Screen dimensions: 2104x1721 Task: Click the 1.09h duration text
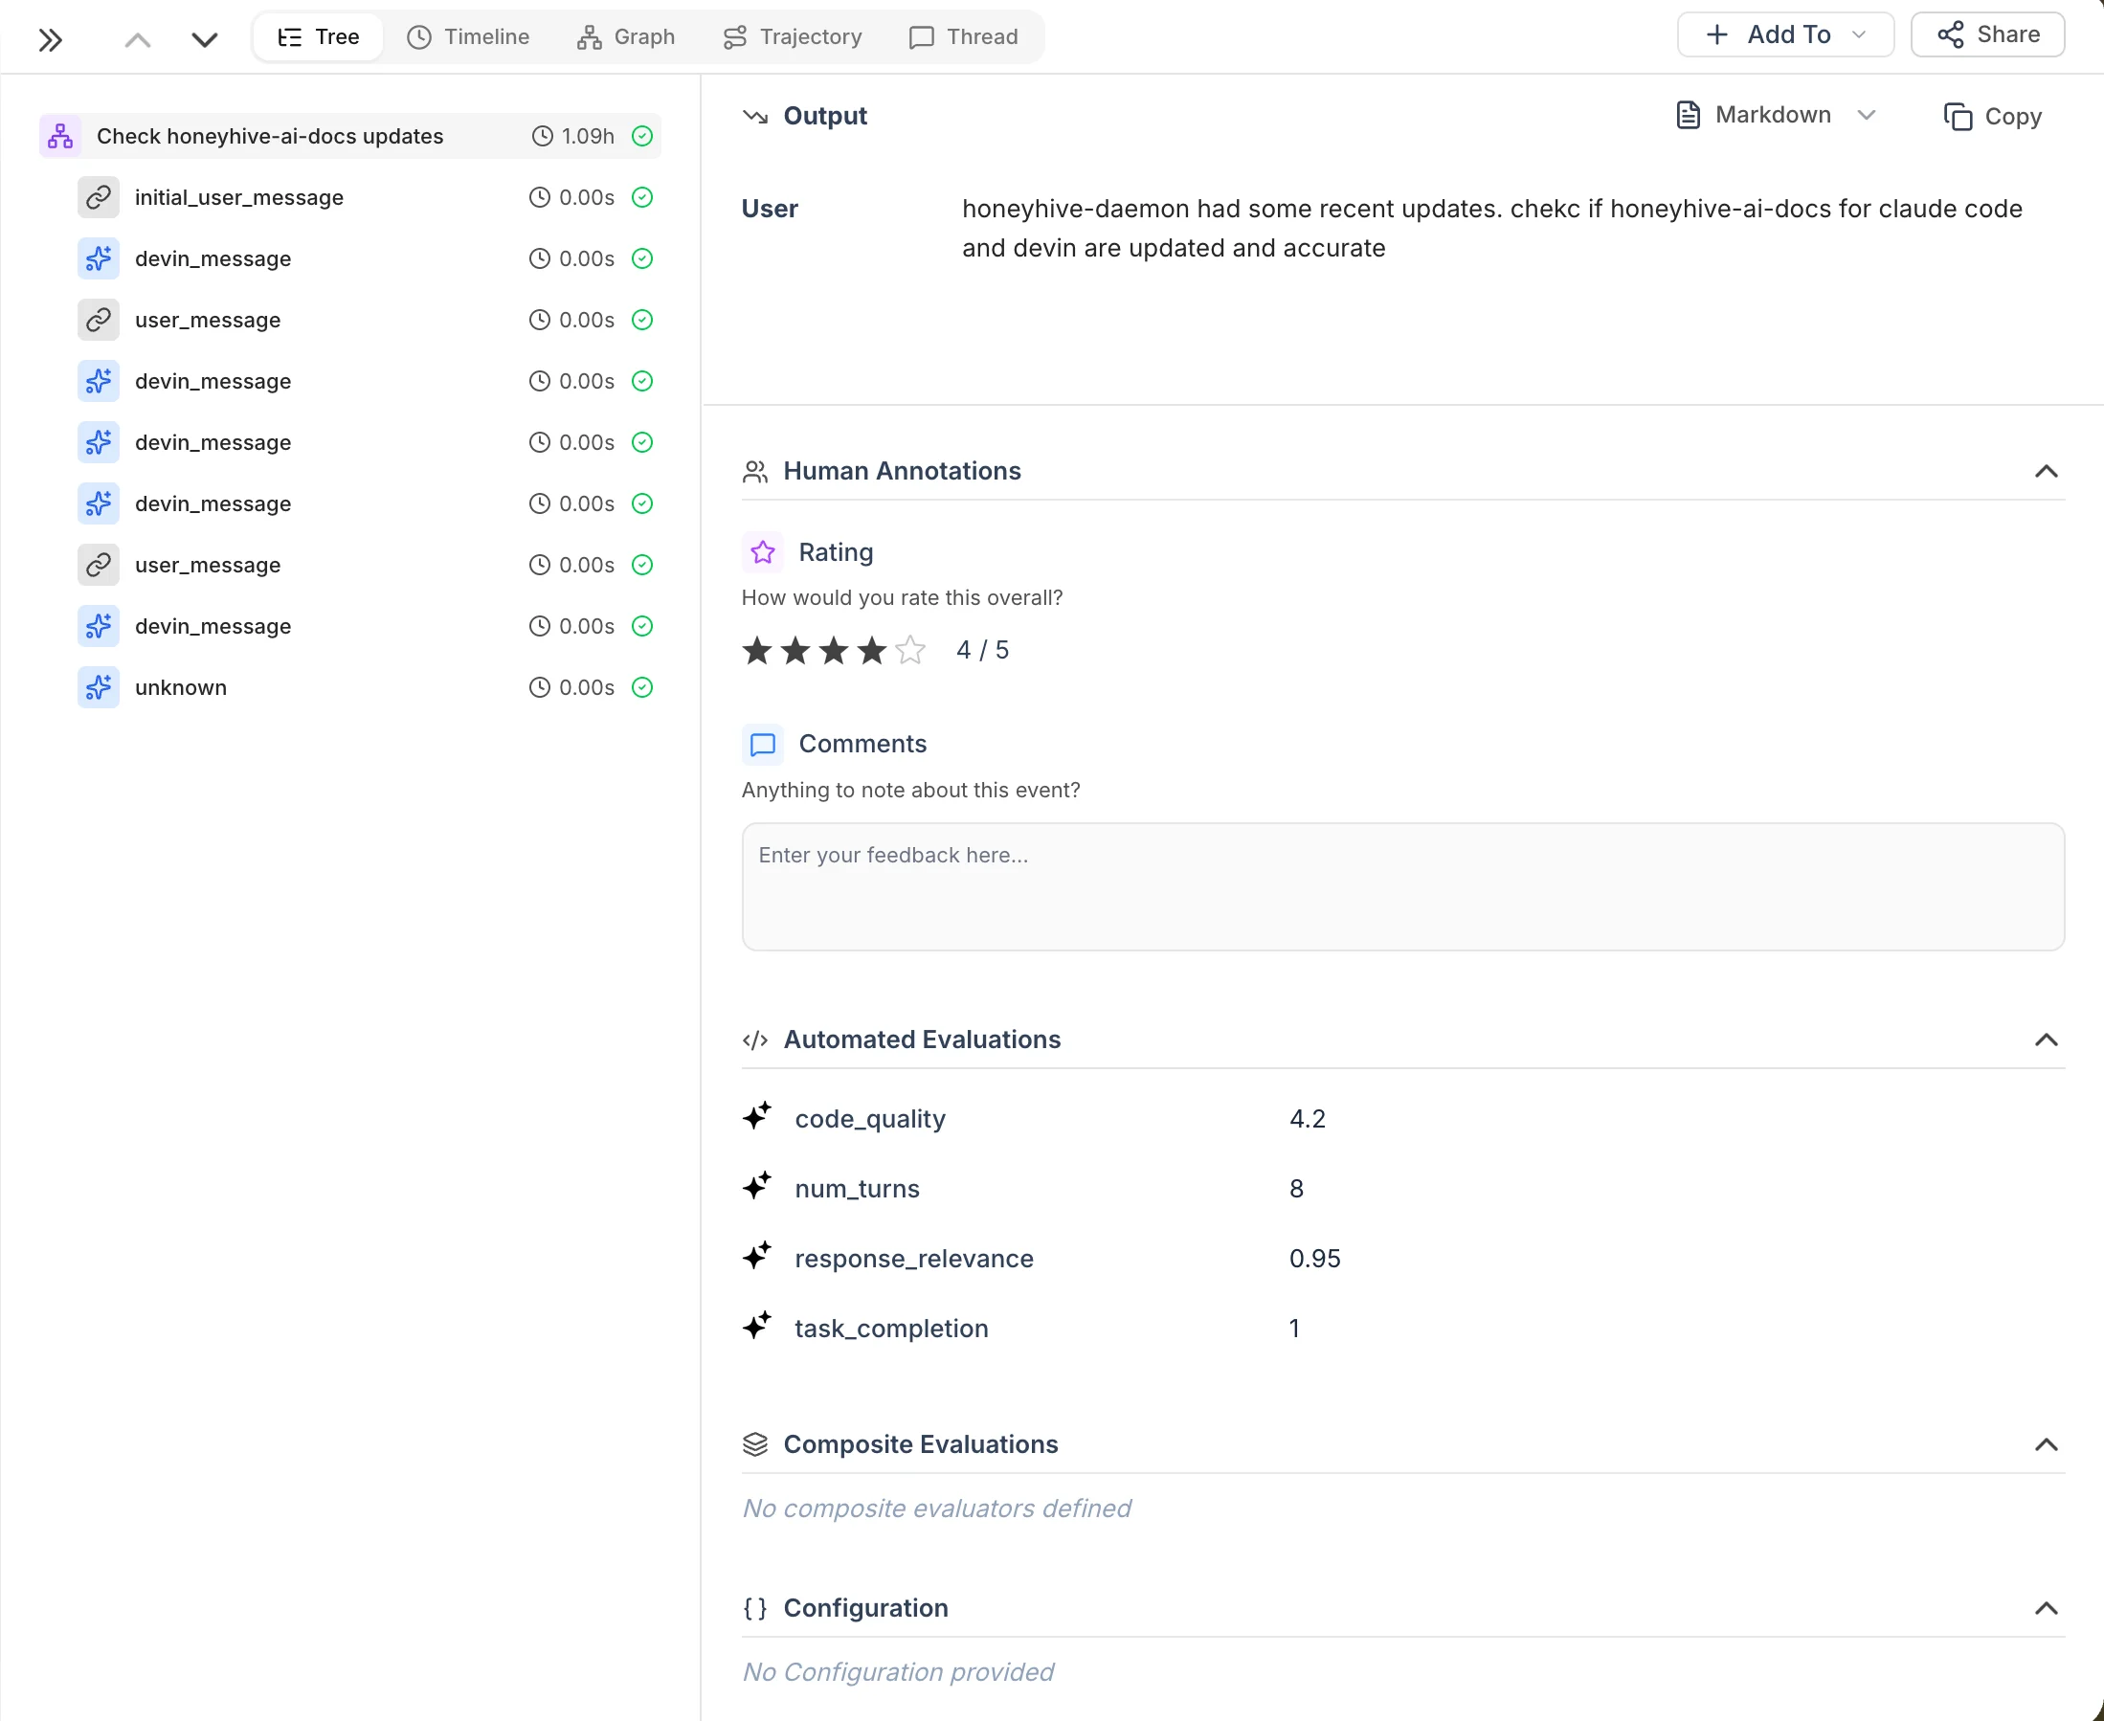click(x=588, y=136)
